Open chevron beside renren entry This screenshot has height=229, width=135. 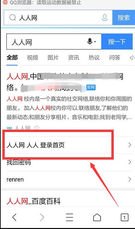tap(130, 179)
